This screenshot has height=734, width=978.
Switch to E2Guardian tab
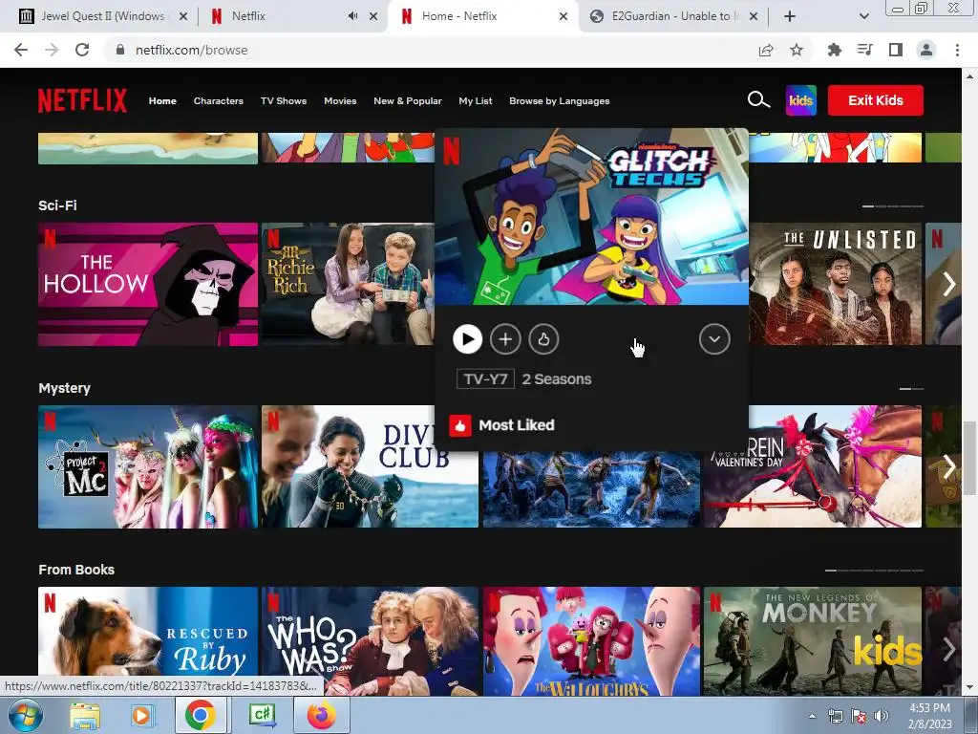tap(672, 16)
